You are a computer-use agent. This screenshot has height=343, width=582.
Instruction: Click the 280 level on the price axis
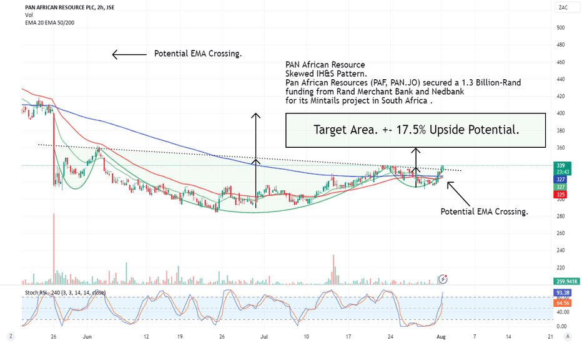click(561, 216)
